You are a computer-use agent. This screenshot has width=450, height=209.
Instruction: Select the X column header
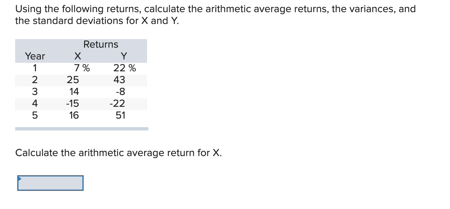[77, 56]
